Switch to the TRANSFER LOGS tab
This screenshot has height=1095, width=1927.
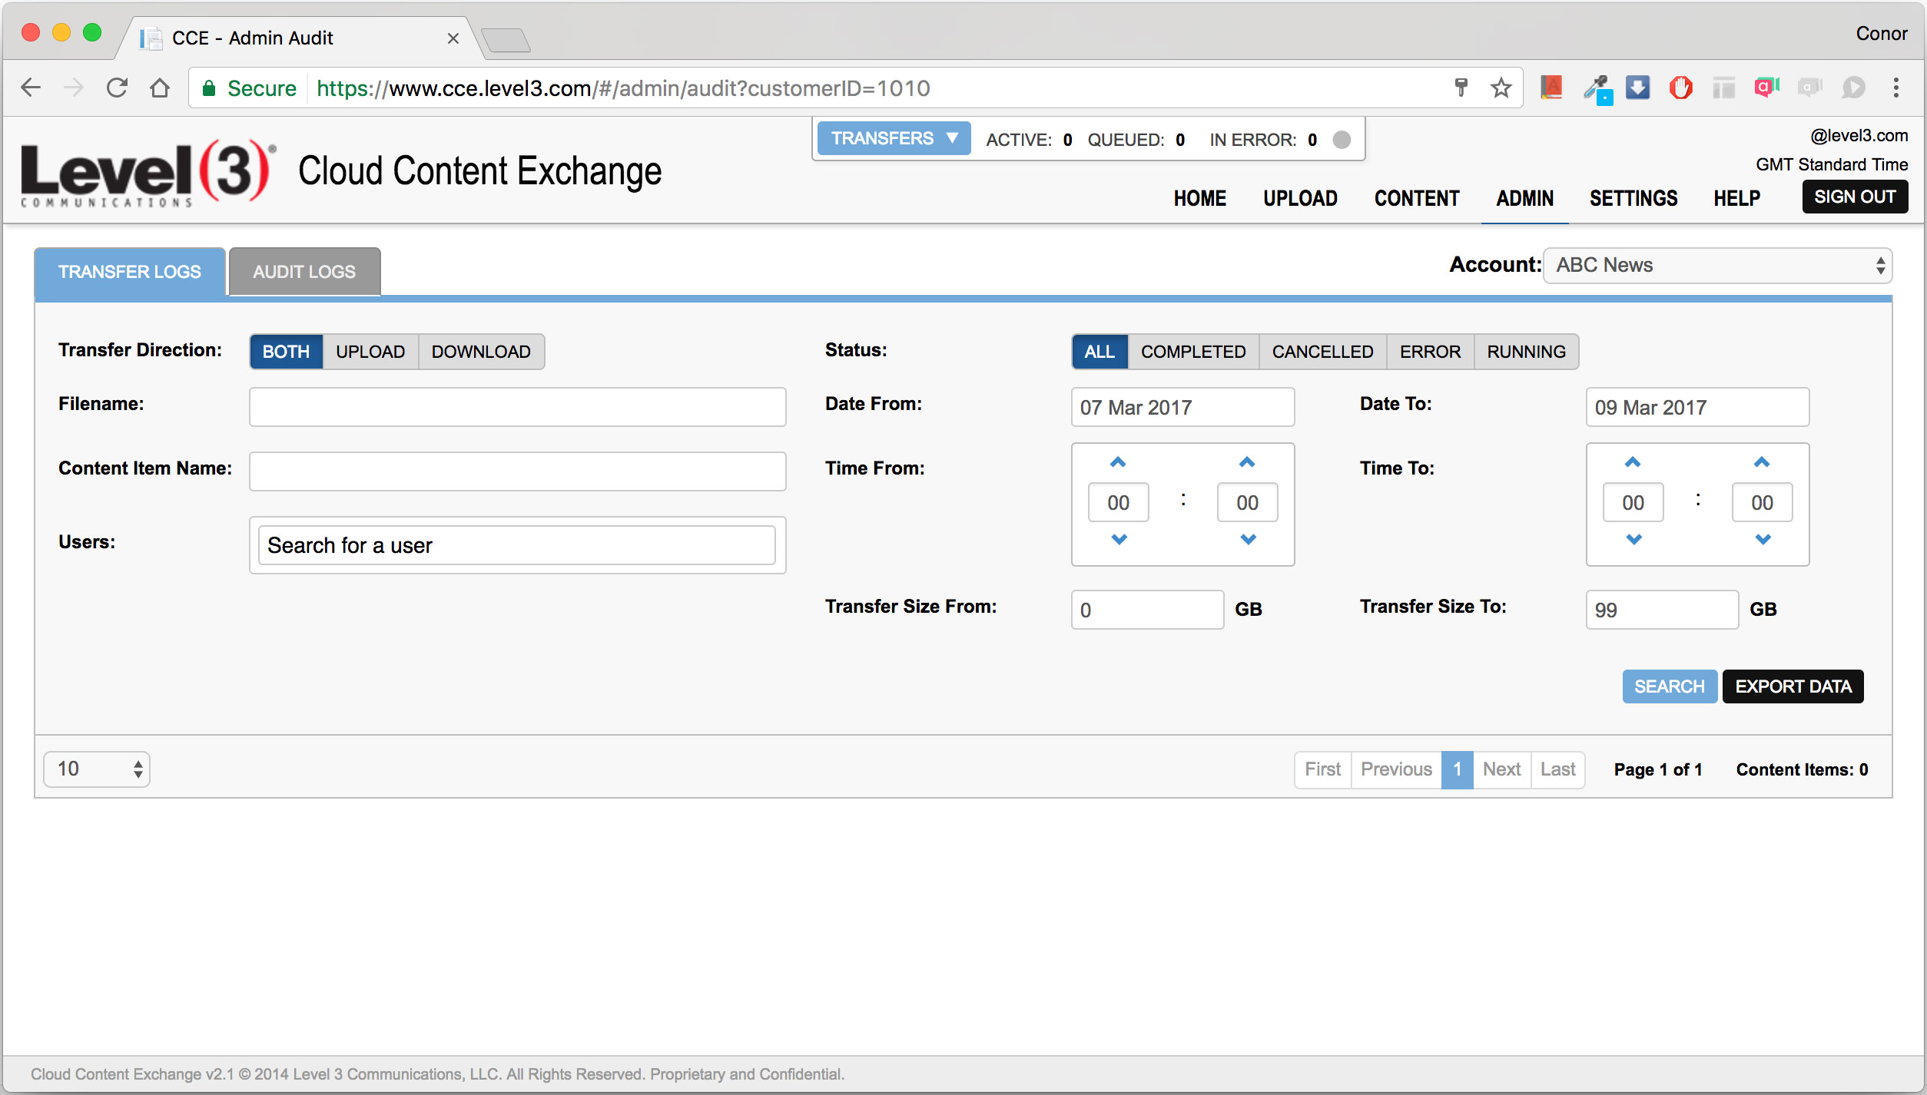click(130, 272)
